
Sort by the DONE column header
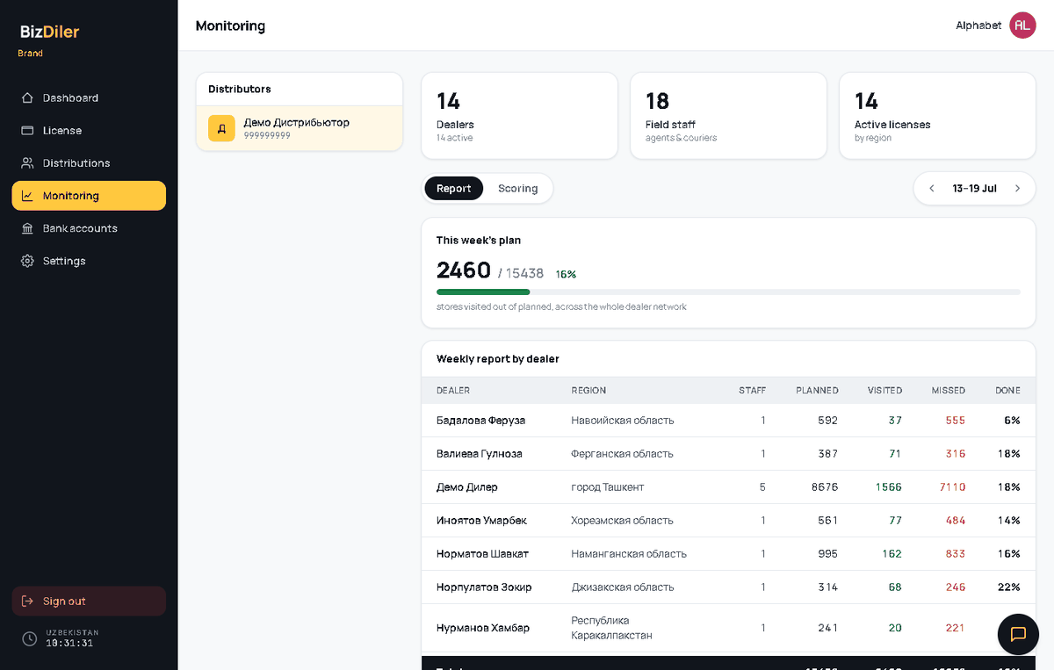pyautogui.click(x=1007, y=390)
